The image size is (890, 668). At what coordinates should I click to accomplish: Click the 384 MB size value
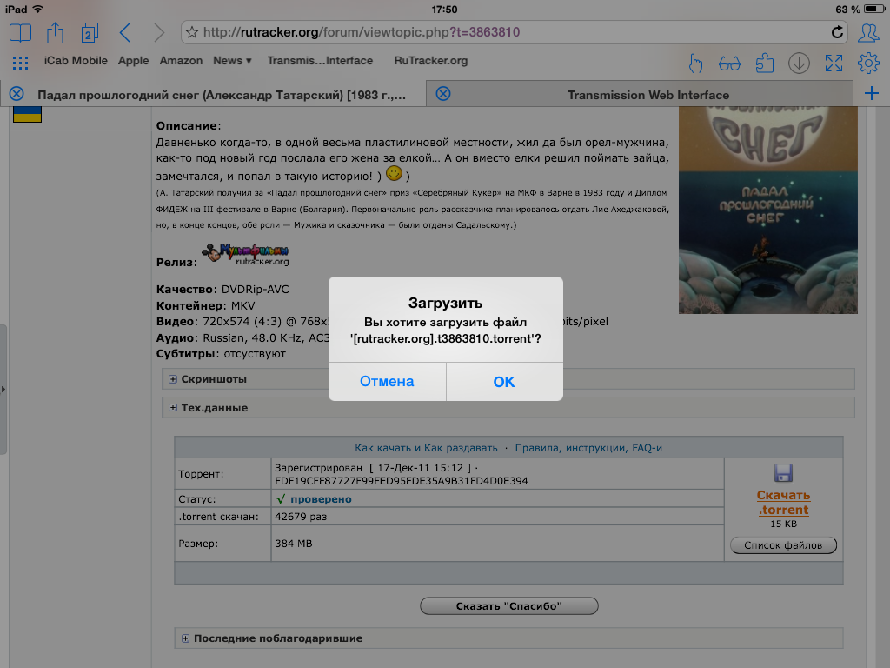(294, 544)
